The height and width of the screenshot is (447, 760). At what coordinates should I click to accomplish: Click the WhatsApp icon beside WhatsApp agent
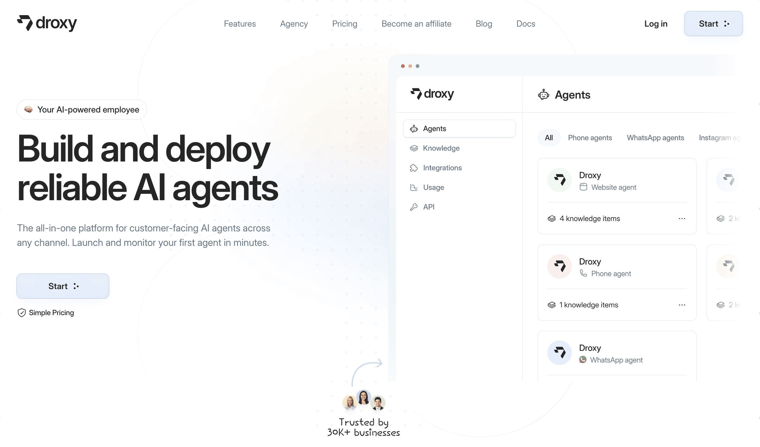click(583, 360)
